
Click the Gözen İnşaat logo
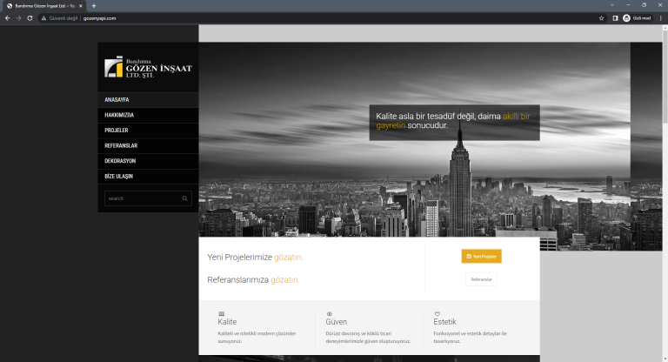pos(148,67)
